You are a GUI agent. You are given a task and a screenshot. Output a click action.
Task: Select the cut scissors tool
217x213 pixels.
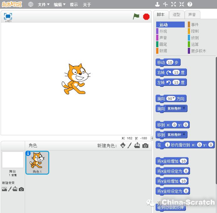[x=166, y=4]
